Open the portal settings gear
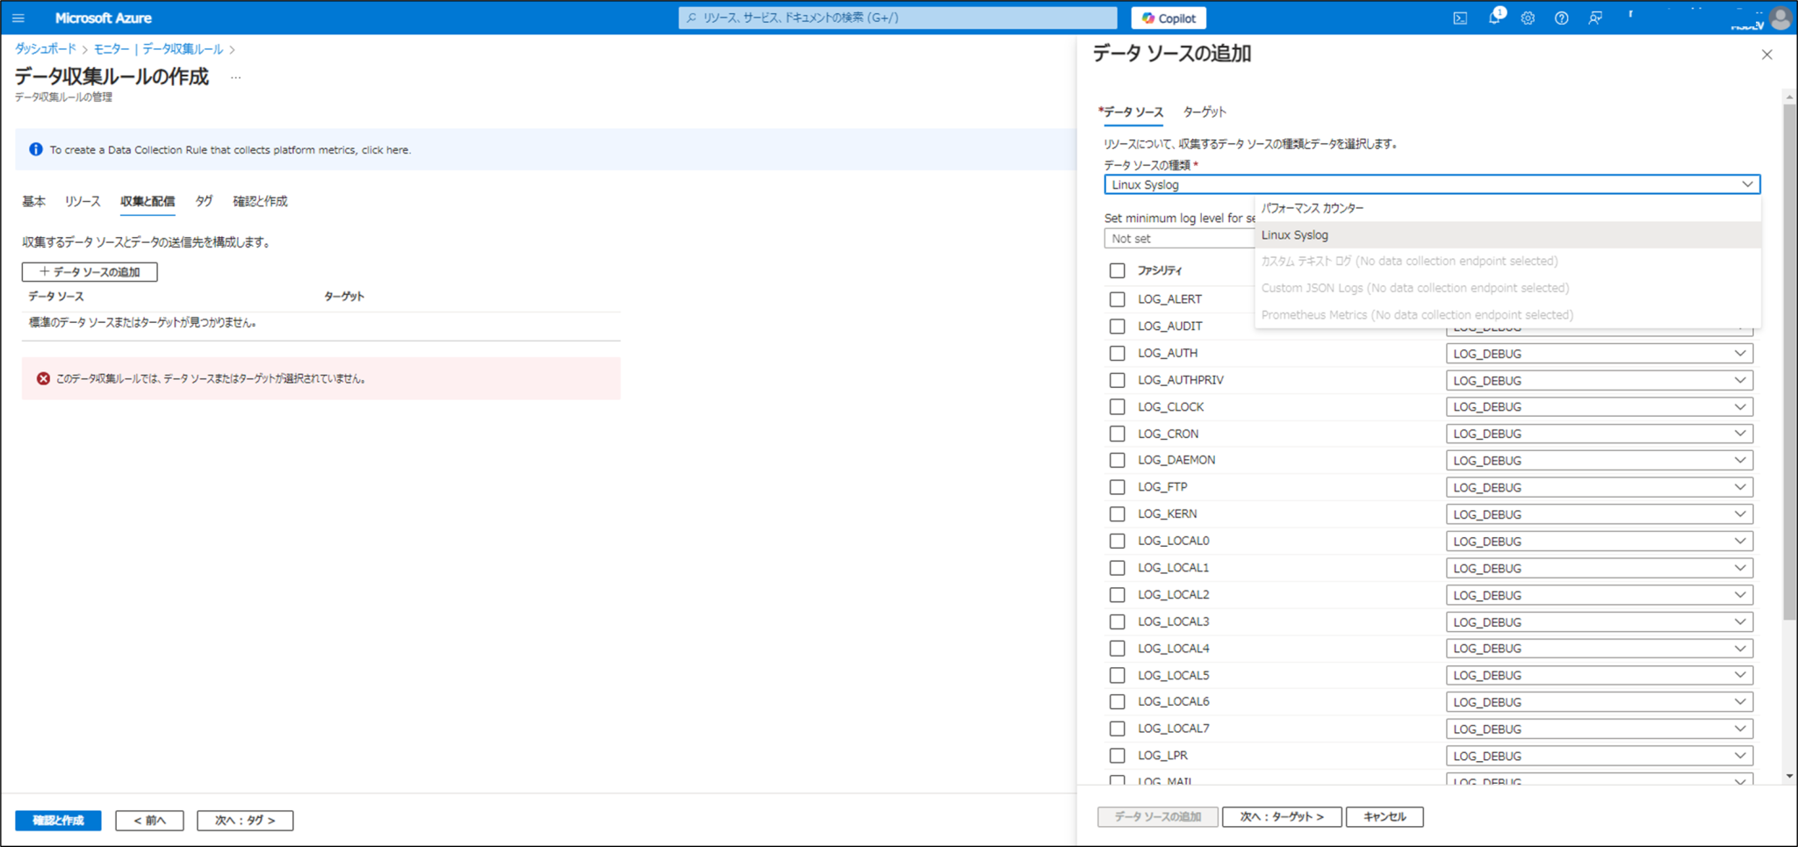The width and height of the screenshot is (1798, 847). (1528, 18)
